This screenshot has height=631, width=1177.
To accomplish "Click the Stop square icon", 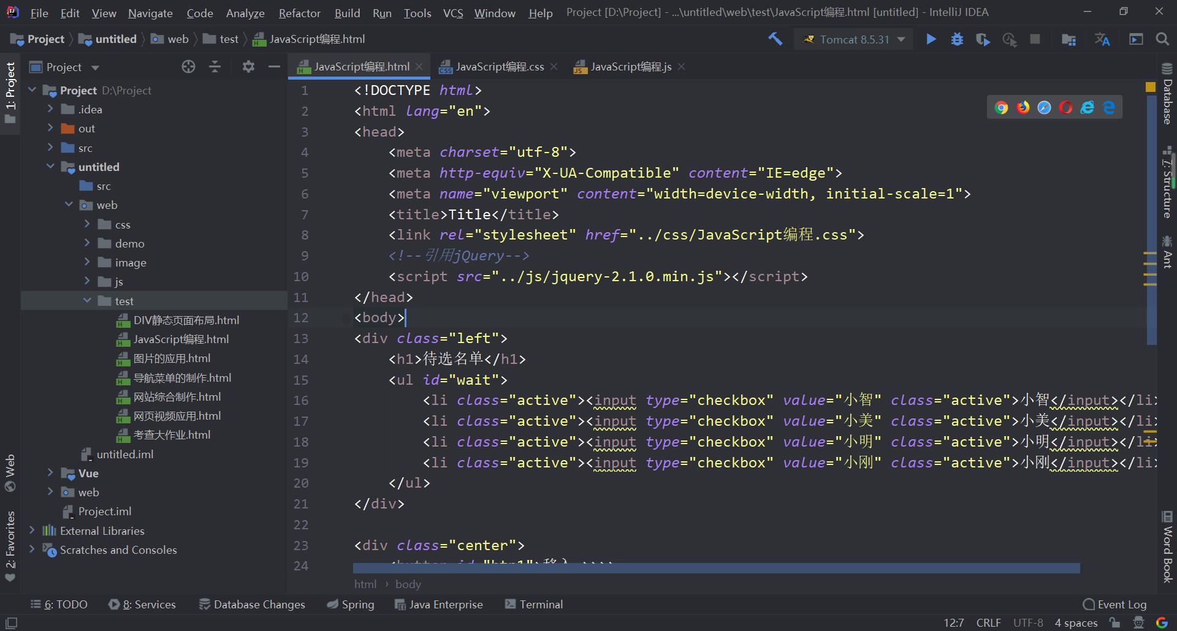I will click(x=1035, y=39).
